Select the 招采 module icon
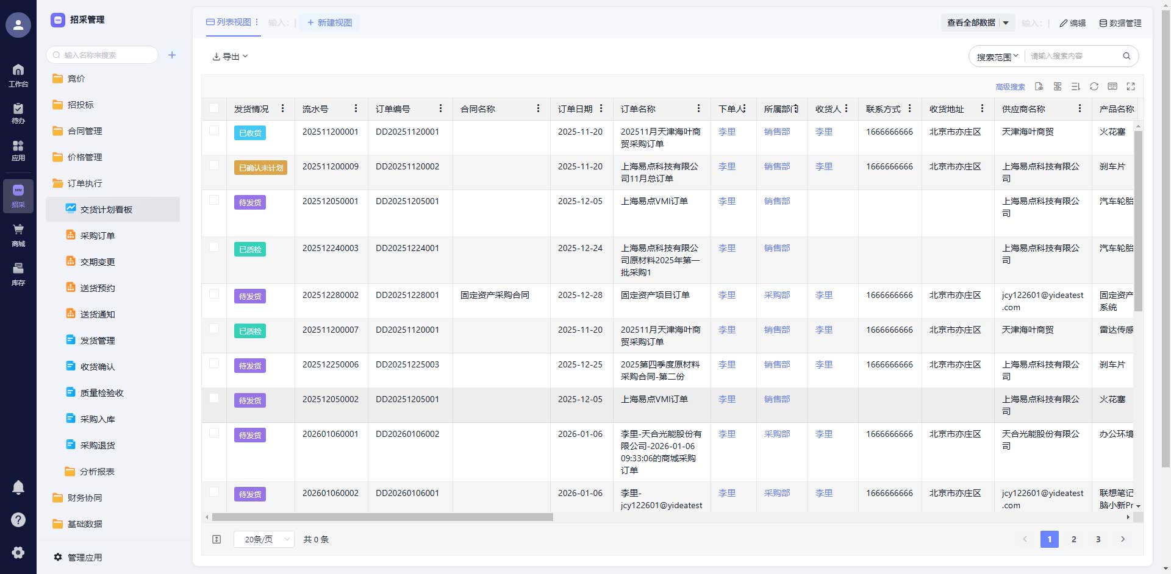The image size is (1171, 574). point(18,196)
